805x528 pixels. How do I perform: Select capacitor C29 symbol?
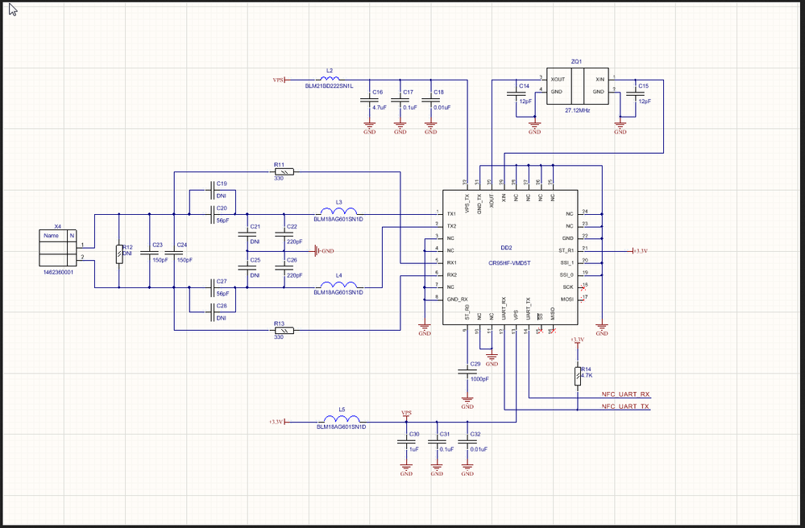tap(467, 373)
